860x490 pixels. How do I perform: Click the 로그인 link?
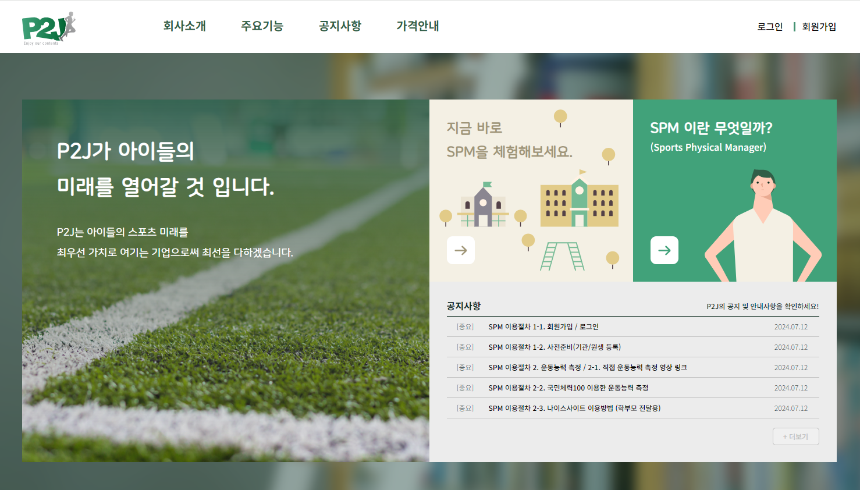click(770, 27)
